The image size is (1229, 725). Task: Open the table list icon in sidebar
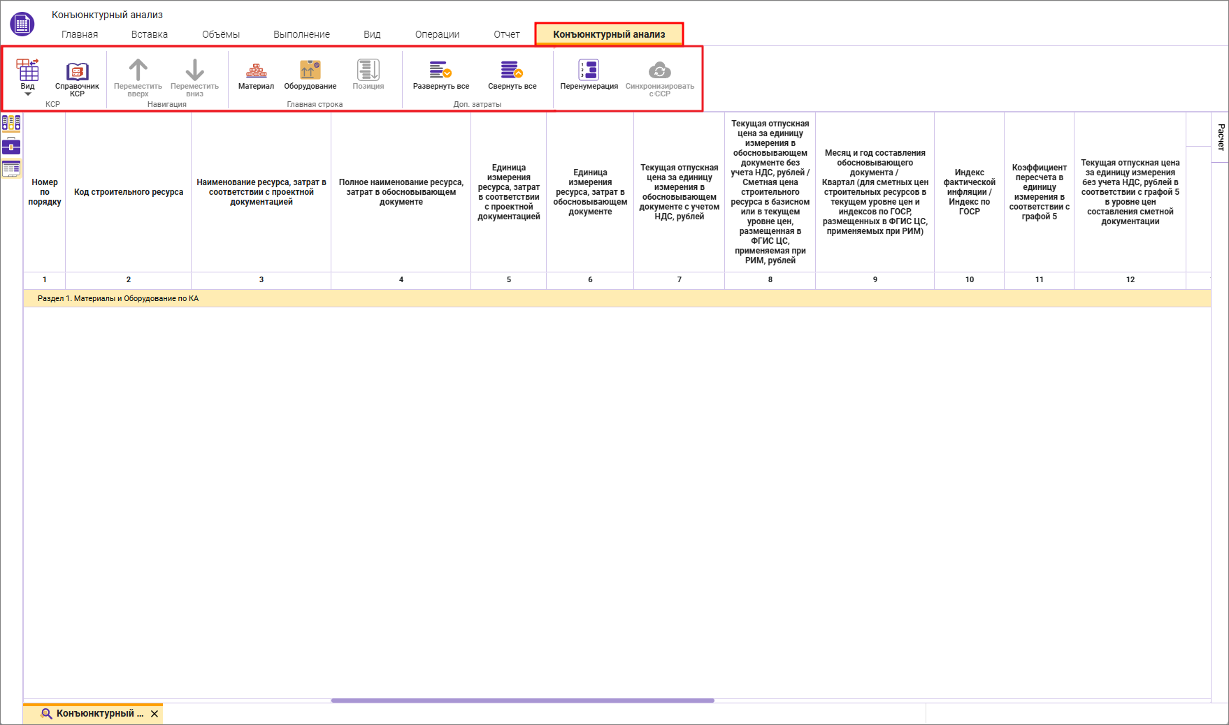(11, 168)
